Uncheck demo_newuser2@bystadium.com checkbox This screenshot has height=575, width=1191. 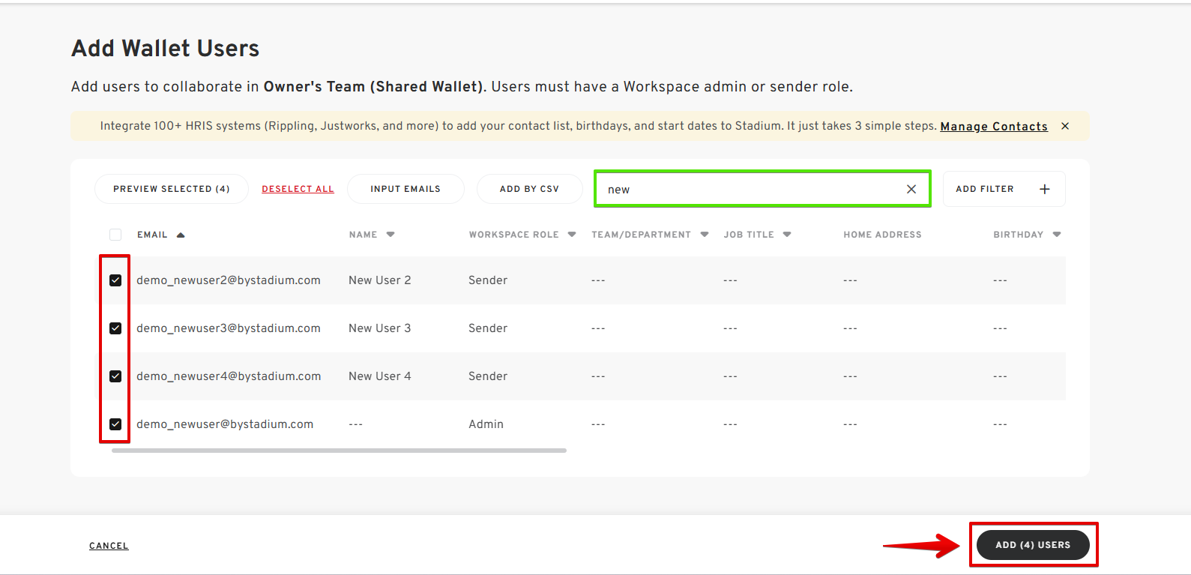pyautogui.click(x=115, y=280)
